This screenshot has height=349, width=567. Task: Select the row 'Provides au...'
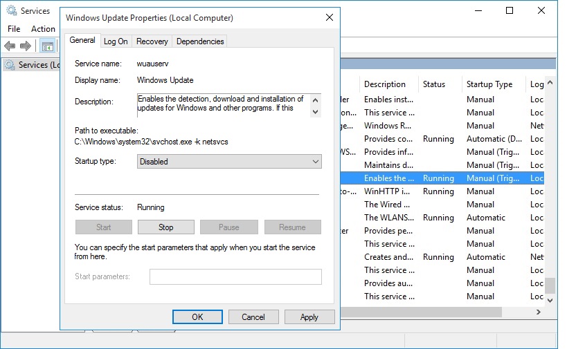click(x=442, y=283)
